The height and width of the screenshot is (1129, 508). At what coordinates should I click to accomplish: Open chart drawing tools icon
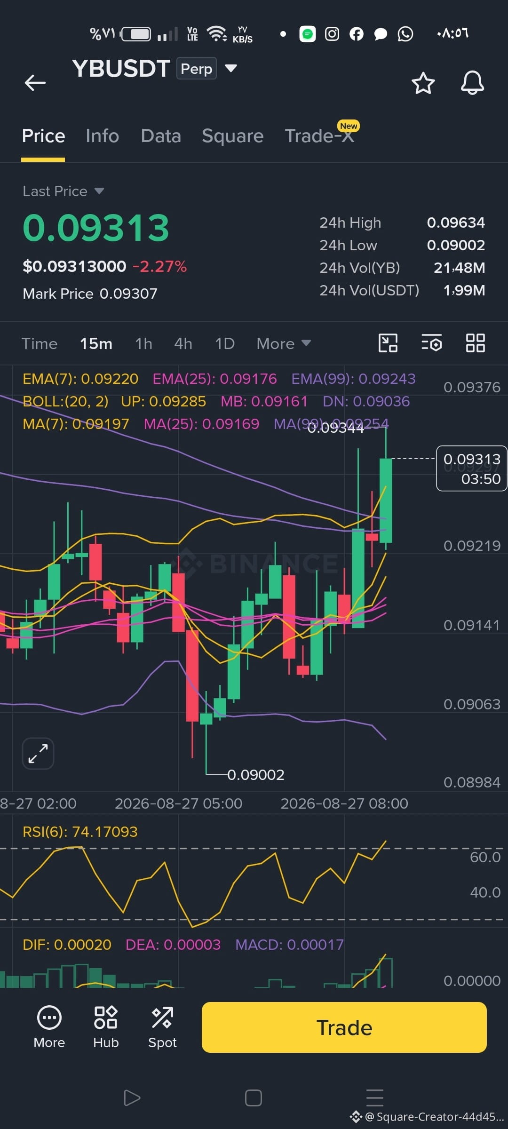(388, 343)
